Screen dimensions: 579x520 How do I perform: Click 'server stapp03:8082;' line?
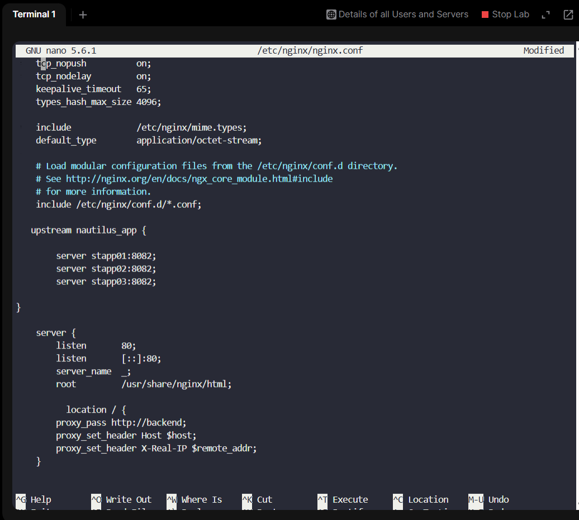point(106,282)
